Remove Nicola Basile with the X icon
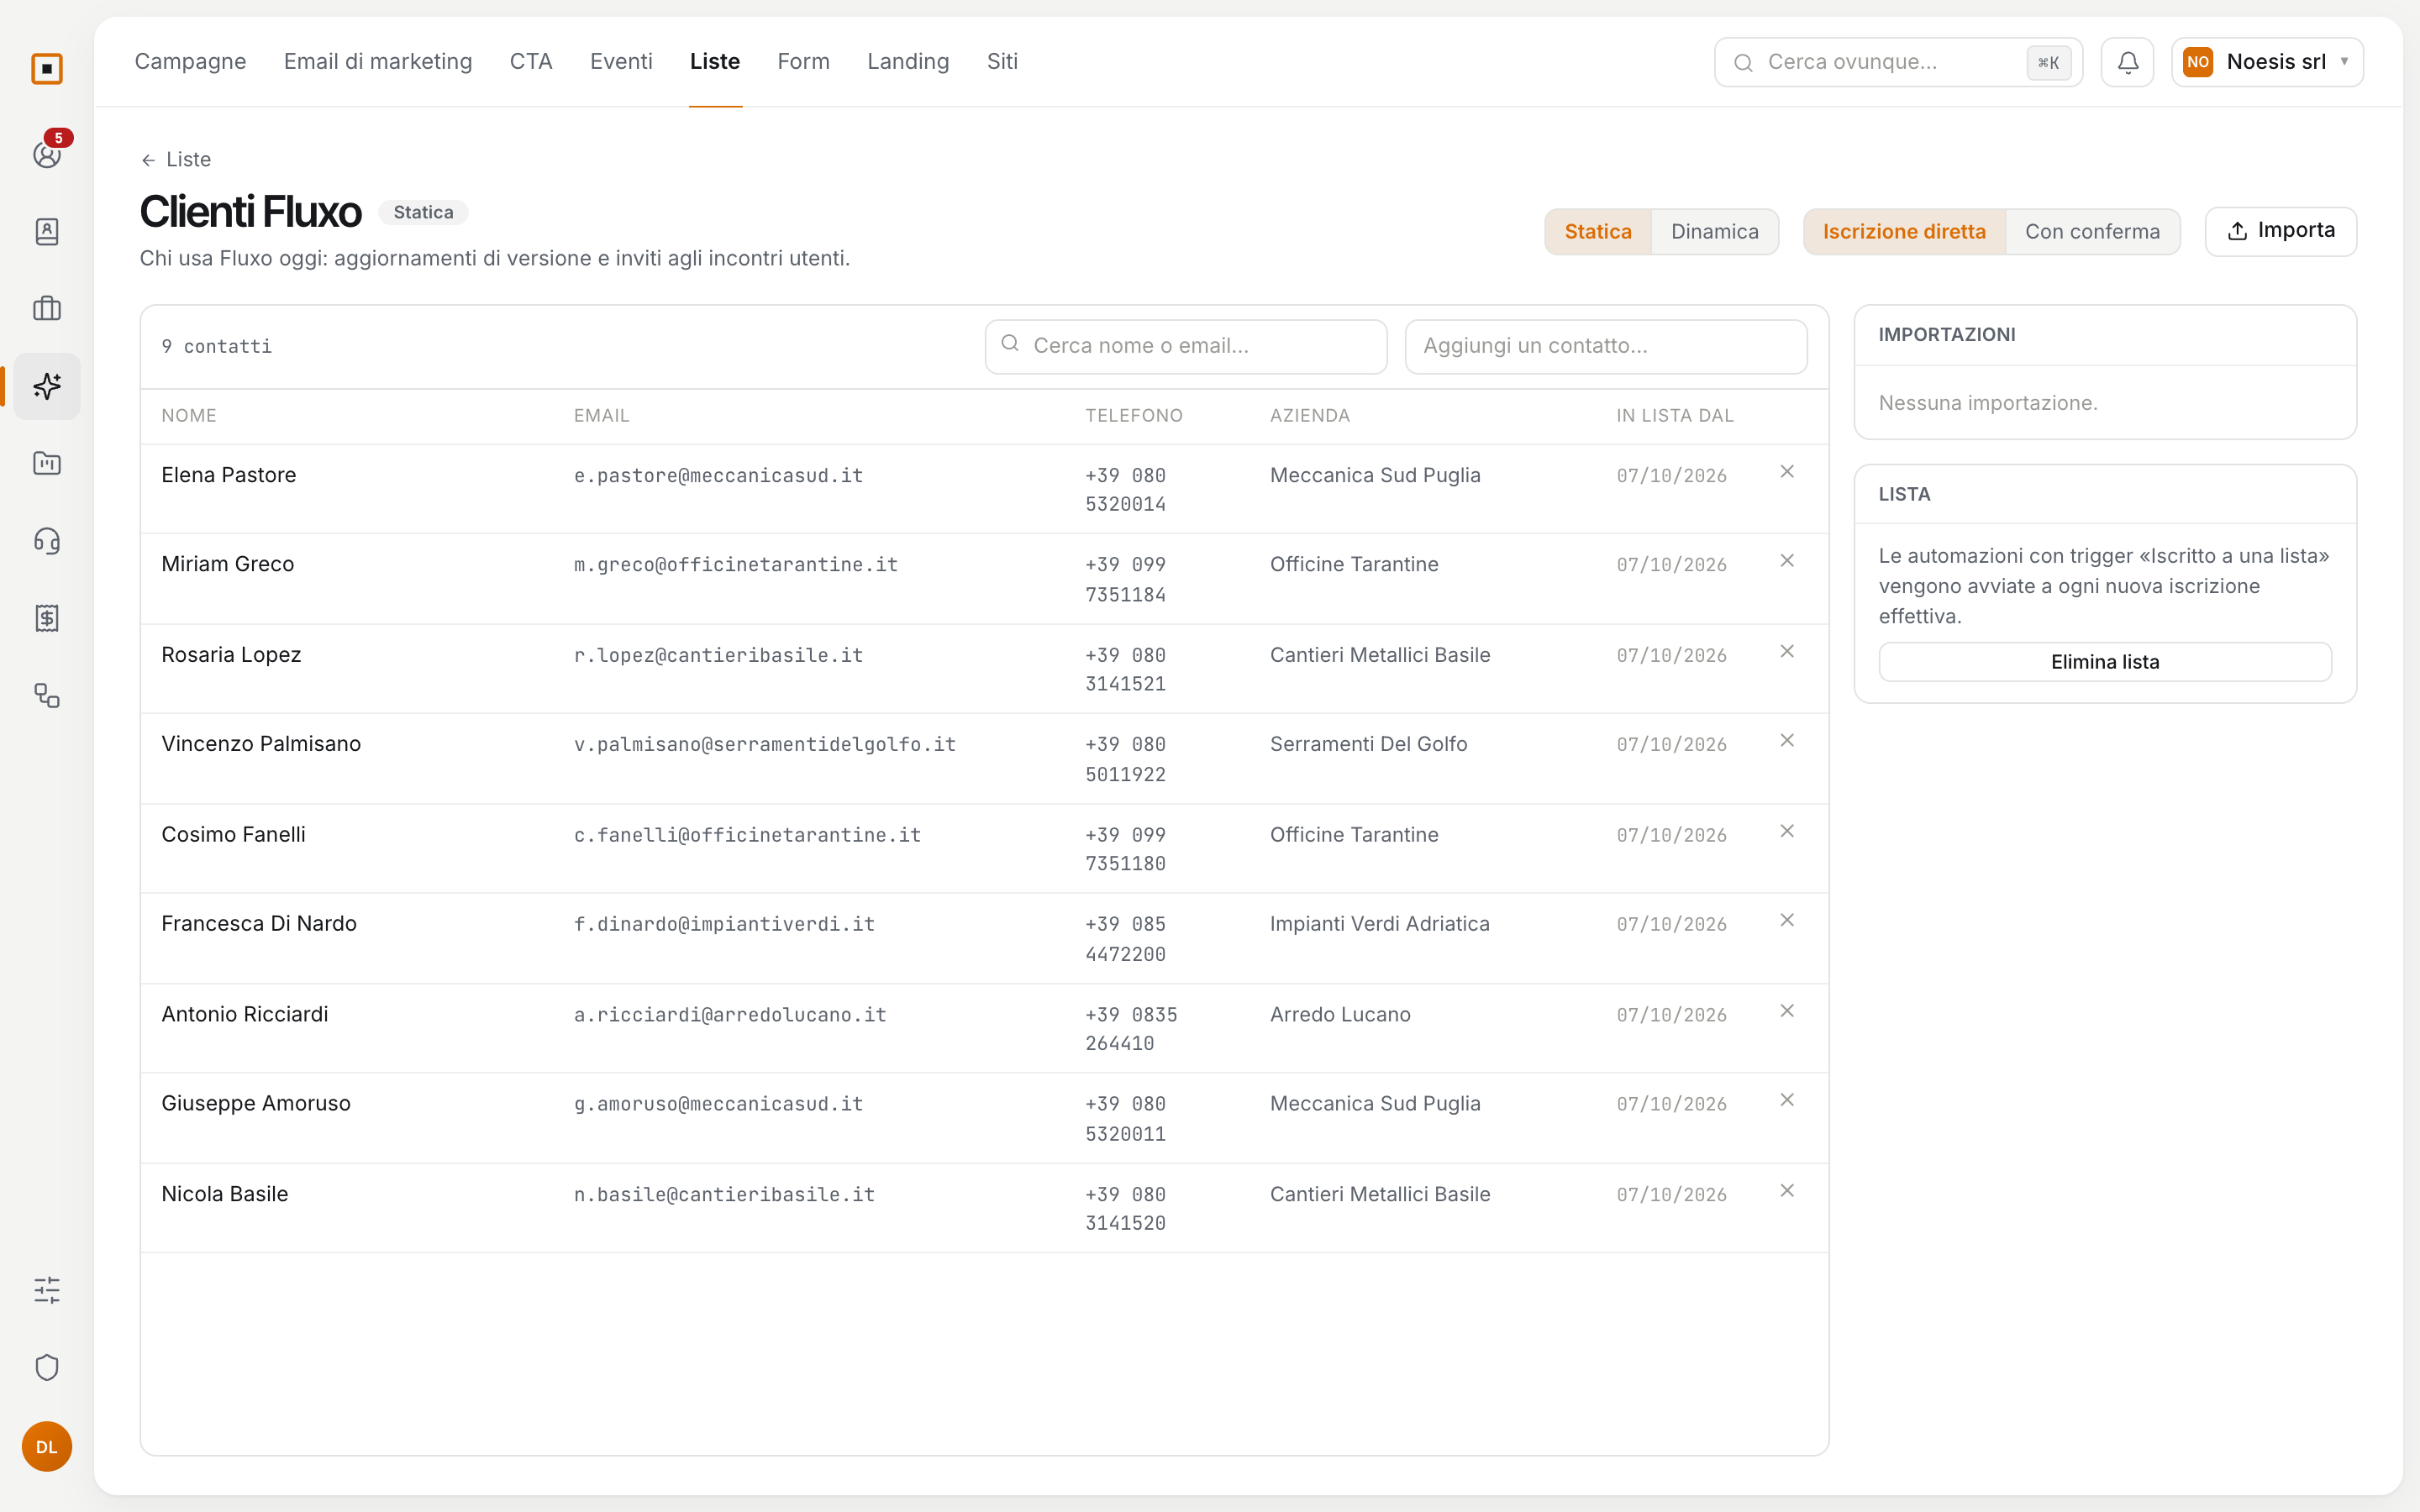 point(1787,1191)
